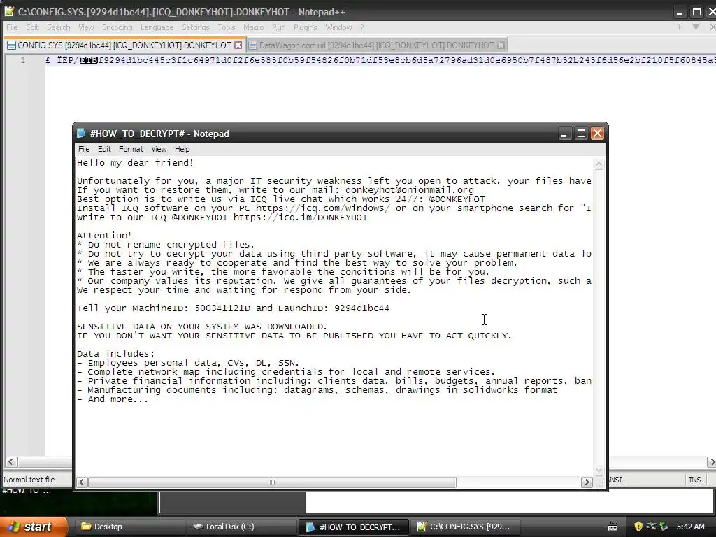Open Notepad++ Window menu
The width and height of the screenshot is (716, 537).
click(338, 27)
